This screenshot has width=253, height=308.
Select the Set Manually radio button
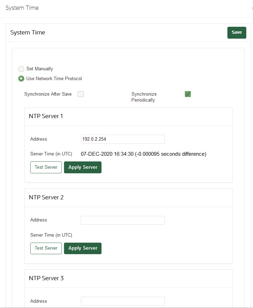pos(21,69)
